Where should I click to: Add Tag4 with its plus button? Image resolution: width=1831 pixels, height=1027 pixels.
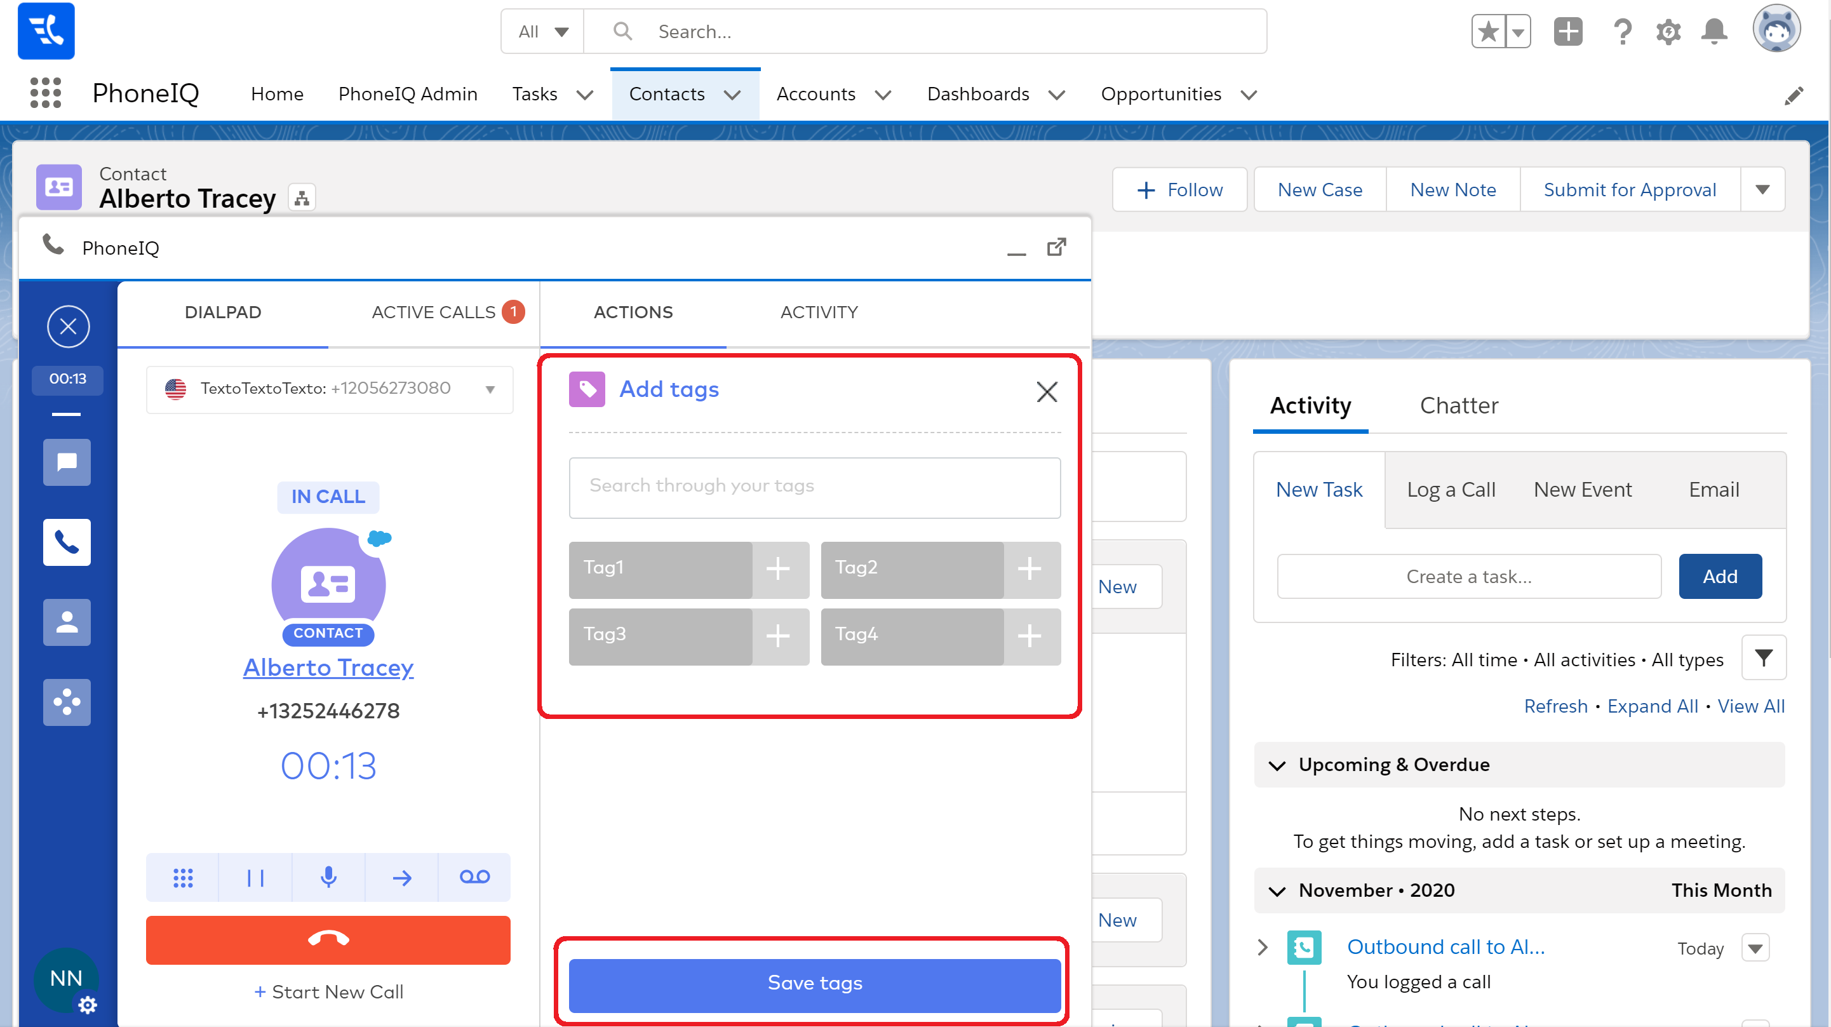tap(1030, 635)
